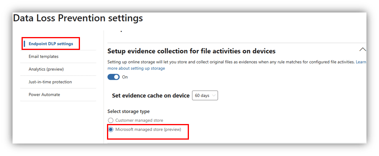Select the Customer managed store radio button
Screen dimensions: 379x156
pos(111,121)
